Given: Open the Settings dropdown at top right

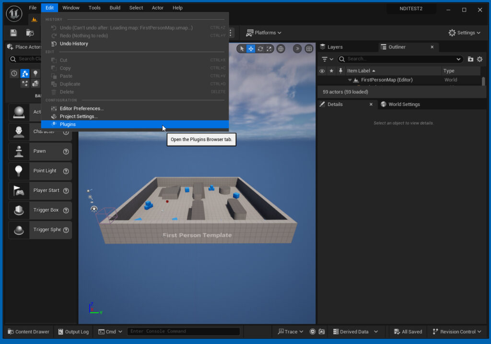Looking at the screenshot, I should 464,33.
